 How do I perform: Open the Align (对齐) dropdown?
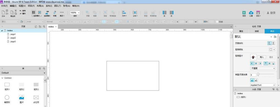124,13
